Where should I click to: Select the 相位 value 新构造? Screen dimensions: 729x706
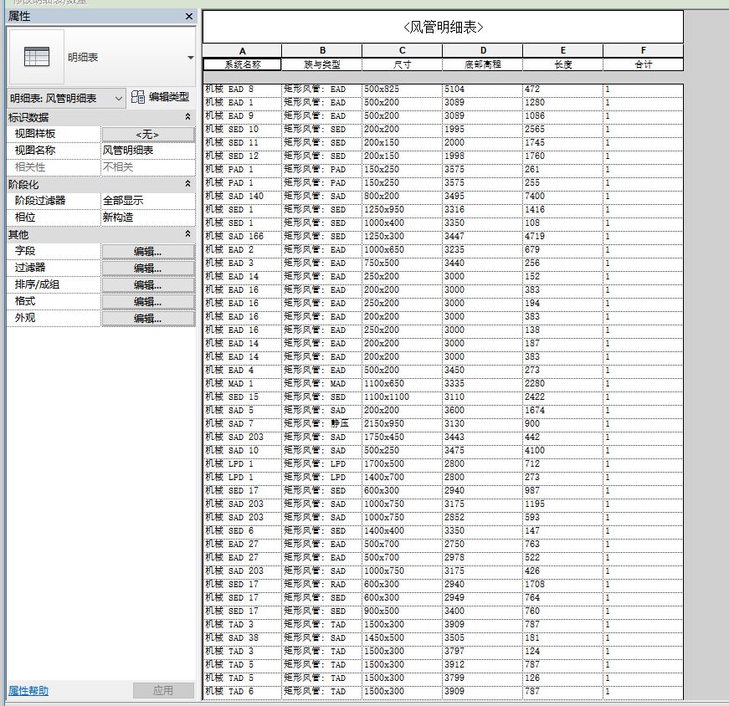(148, 217)
